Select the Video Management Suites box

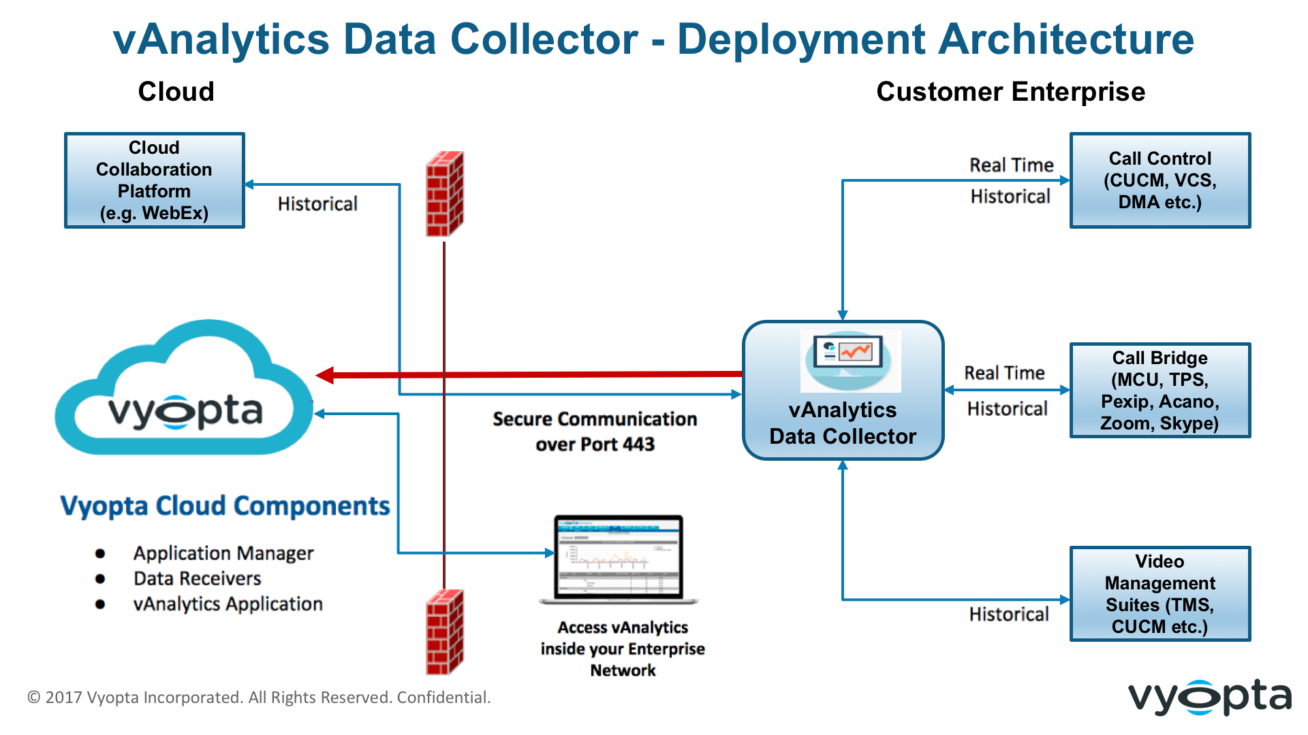[1159, 593]
